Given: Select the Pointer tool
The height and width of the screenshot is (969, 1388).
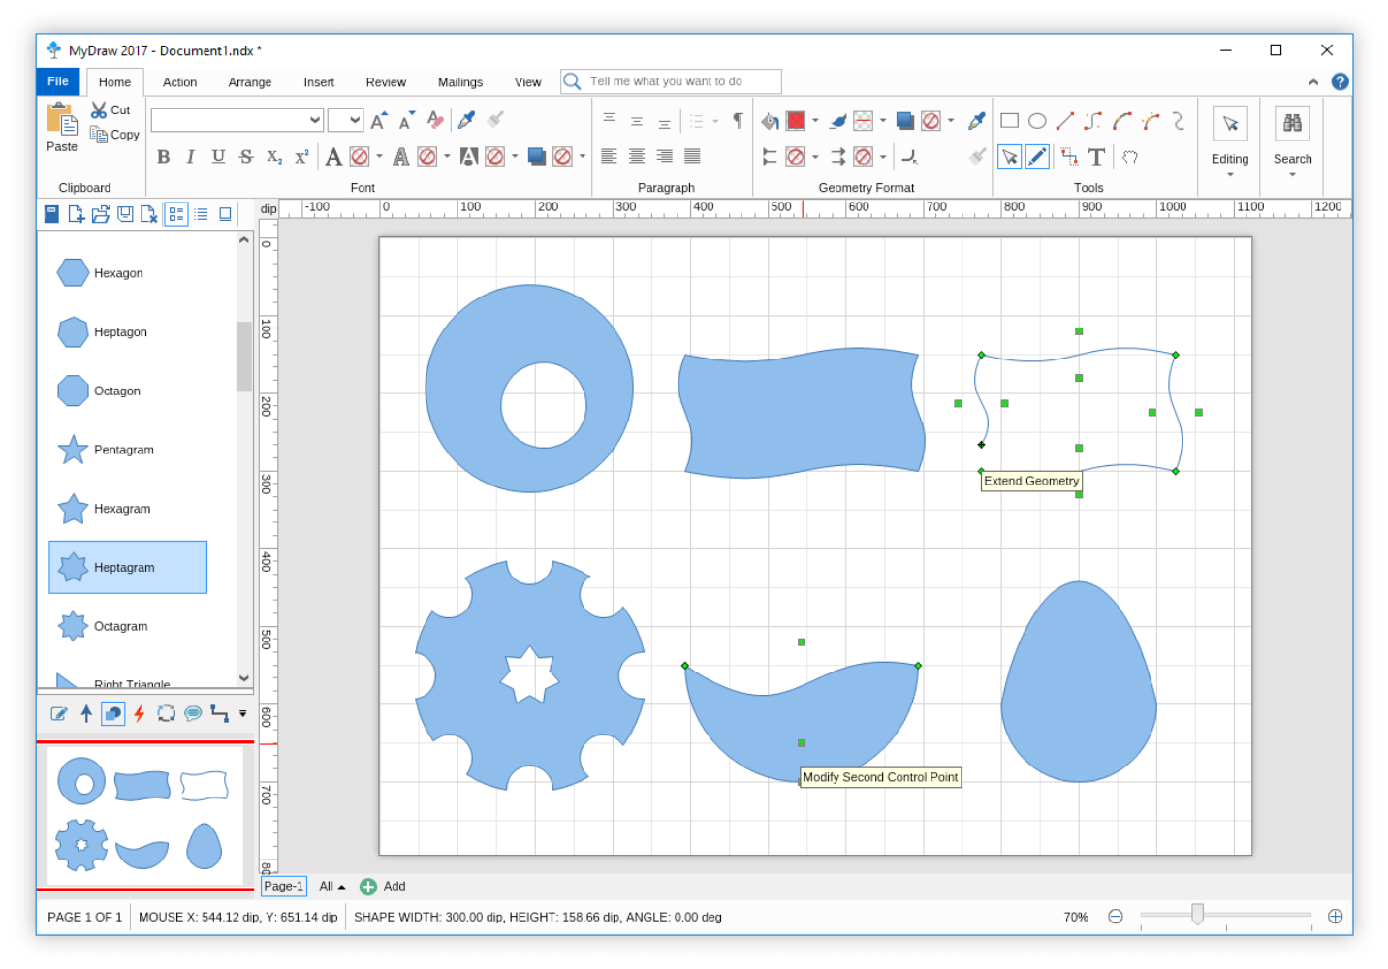Looking at the screenshot, I should [x=1009, y=156].
